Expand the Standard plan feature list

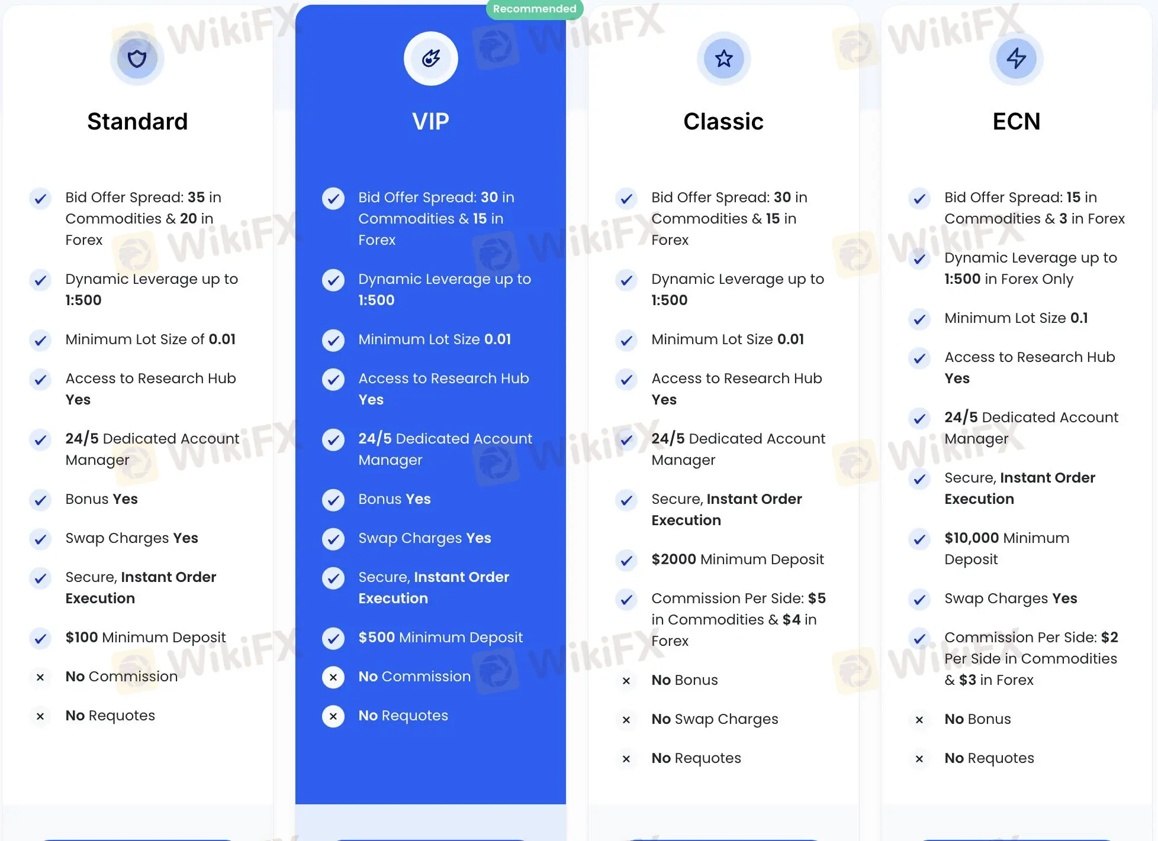coord(137,836)
